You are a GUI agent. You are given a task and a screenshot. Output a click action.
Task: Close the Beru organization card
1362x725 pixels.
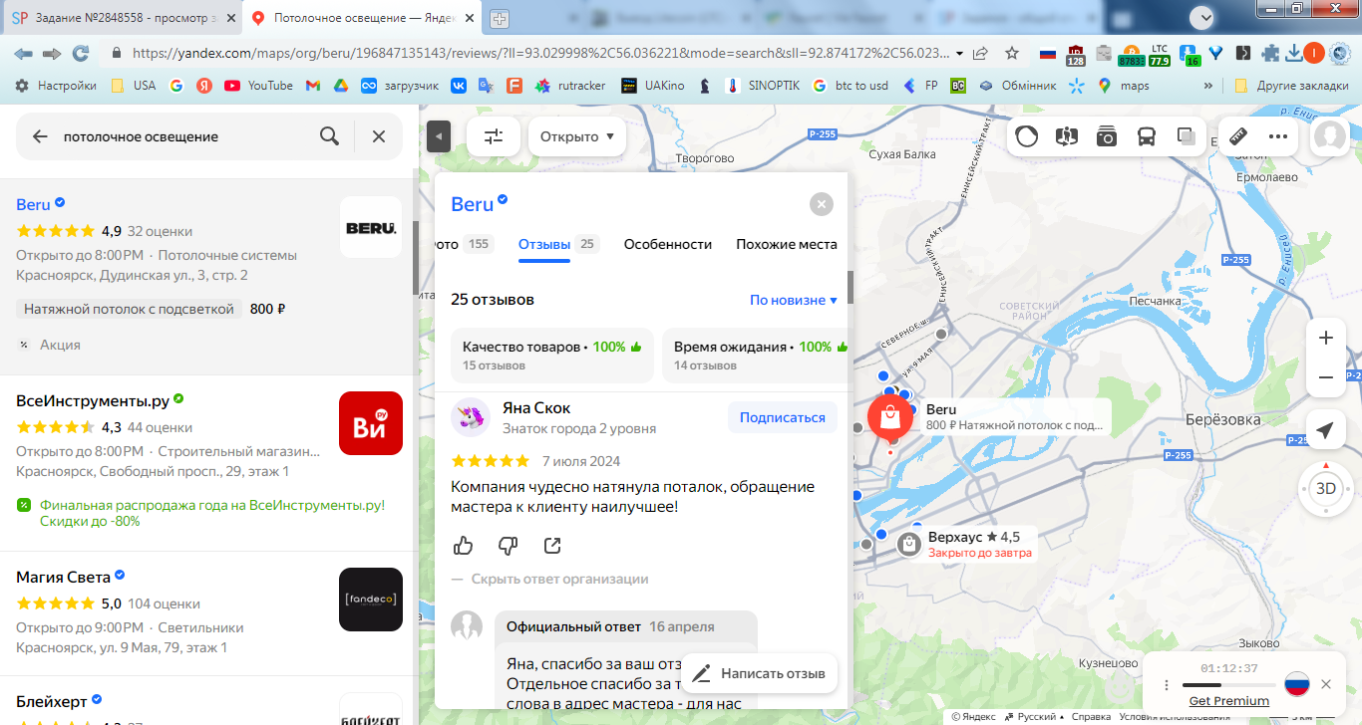[822, 204]
